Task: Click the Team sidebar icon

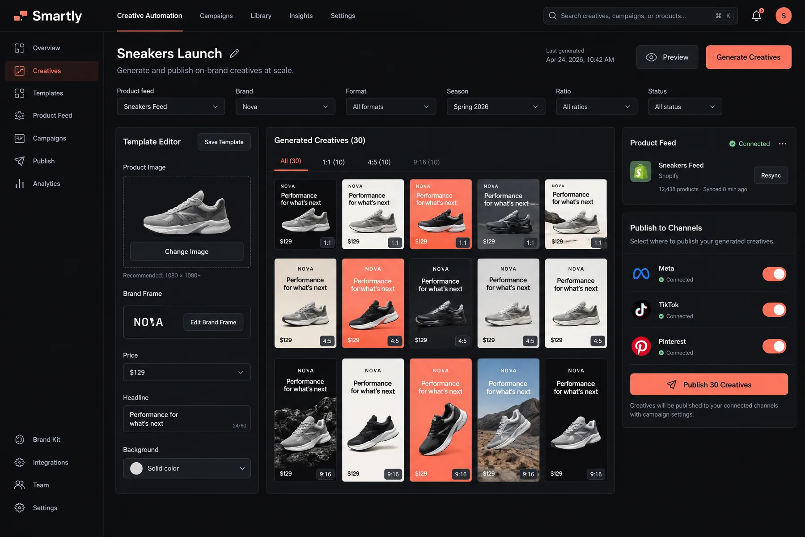Action: tap(20, 485)
